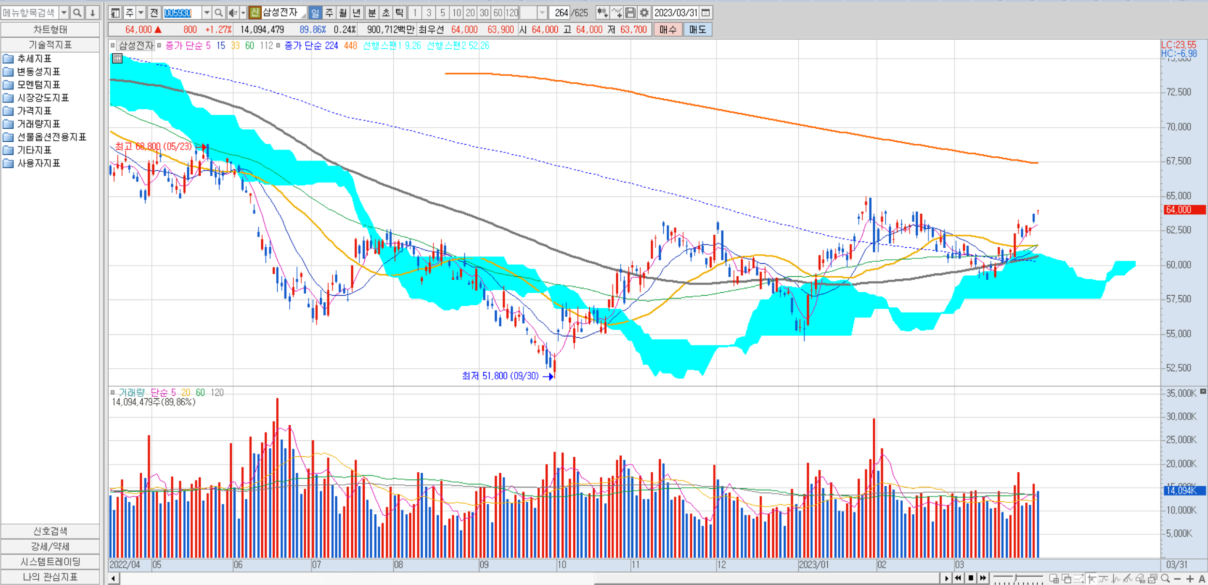Click the eraser tool in bottom toolbar

[x=1140, y=578]
